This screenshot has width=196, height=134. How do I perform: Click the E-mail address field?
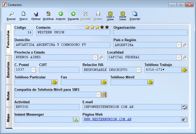132,107
